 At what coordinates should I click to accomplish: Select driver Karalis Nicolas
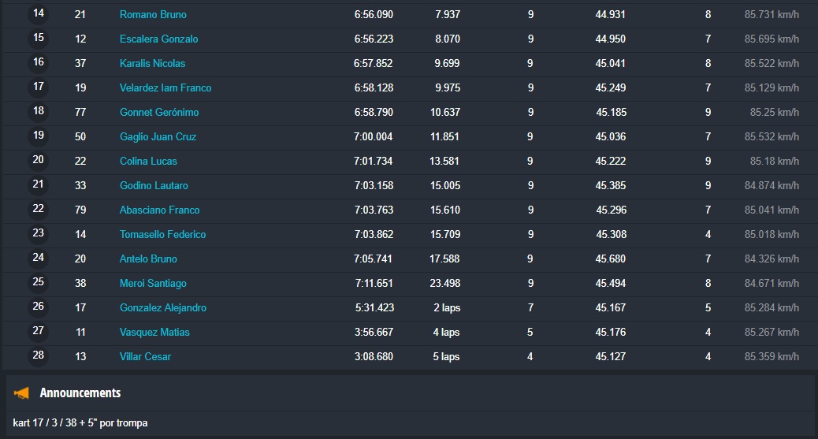(152, 63)
